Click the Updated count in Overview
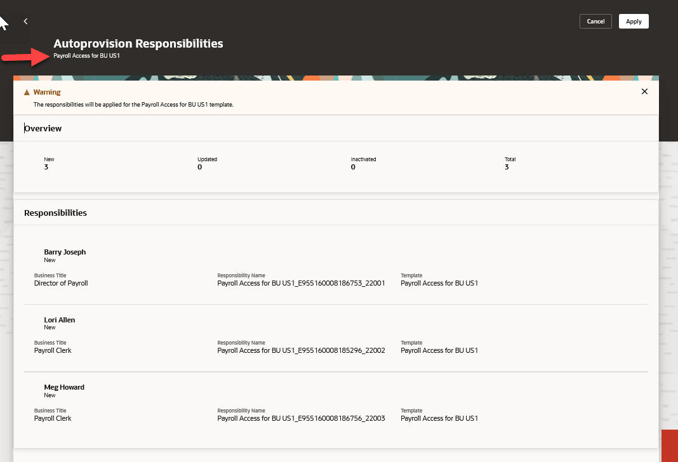The height and width of the screenshot is (462, 678). click(x=200, y=167)
